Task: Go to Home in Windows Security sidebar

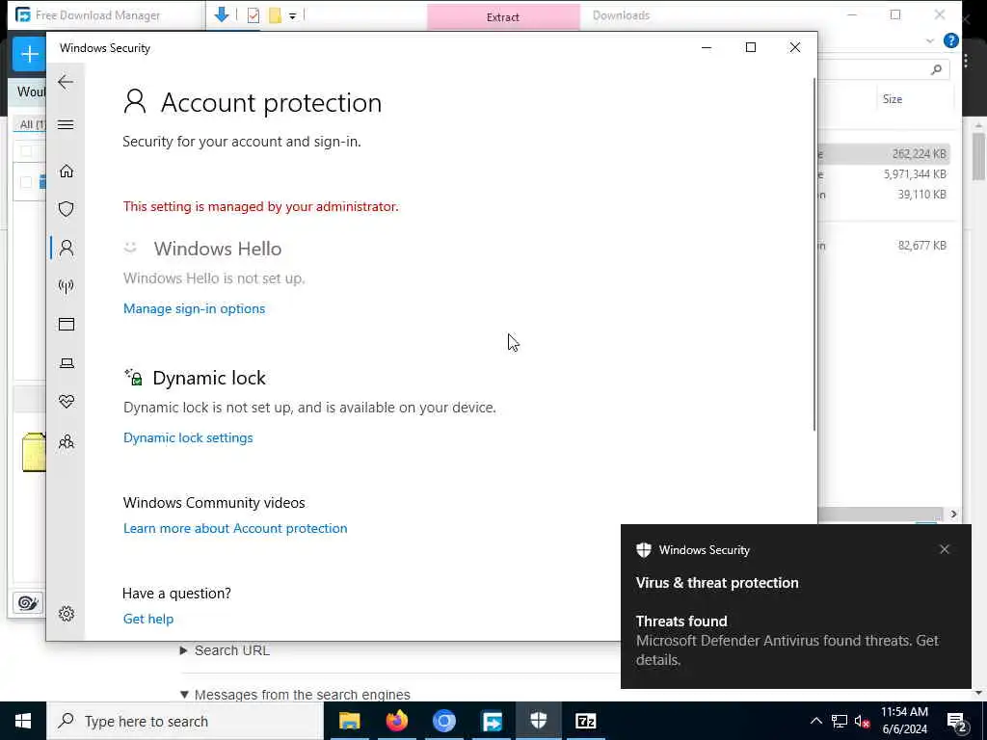Action: click(x=67, y=172)
